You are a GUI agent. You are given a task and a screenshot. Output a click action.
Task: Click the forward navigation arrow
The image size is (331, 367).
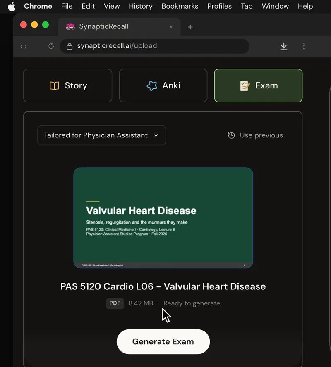(26, 47)
